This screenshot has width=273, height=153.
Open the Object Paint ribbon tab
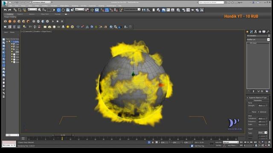pyautogui.click(x=45, y=14)
